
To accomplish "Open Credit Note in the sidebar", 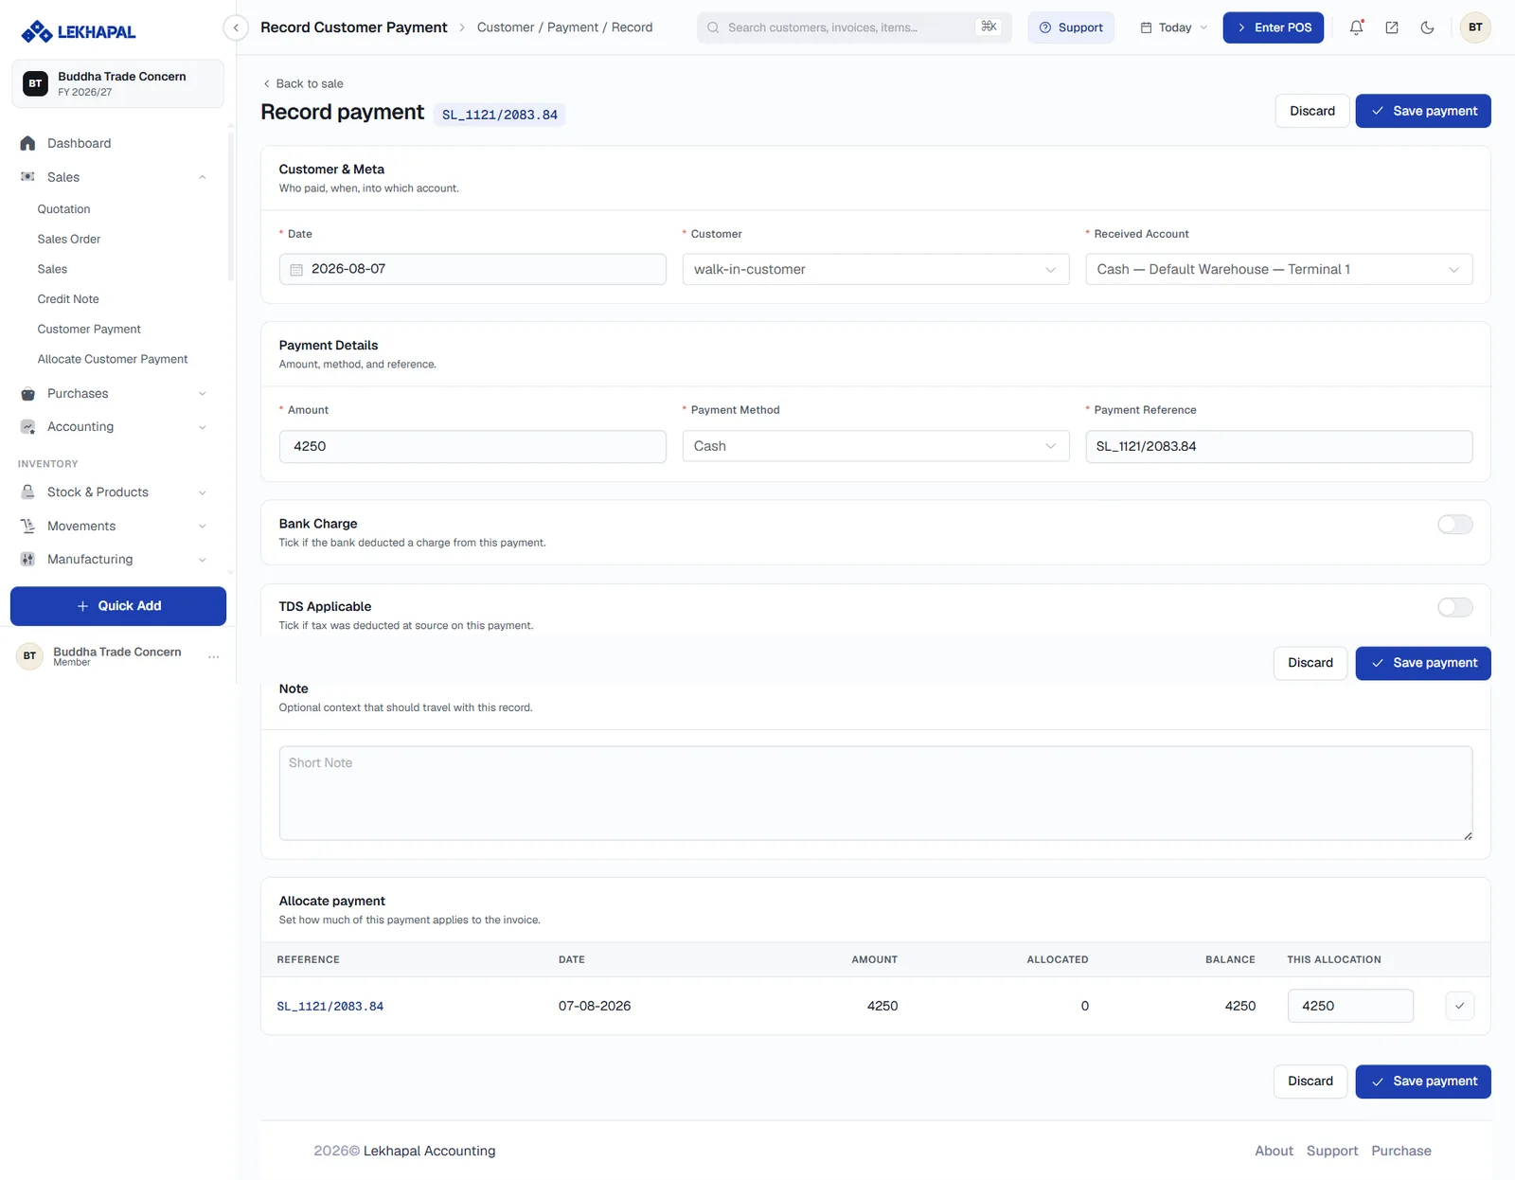I will pyautogui.click(x=68, y=299).
